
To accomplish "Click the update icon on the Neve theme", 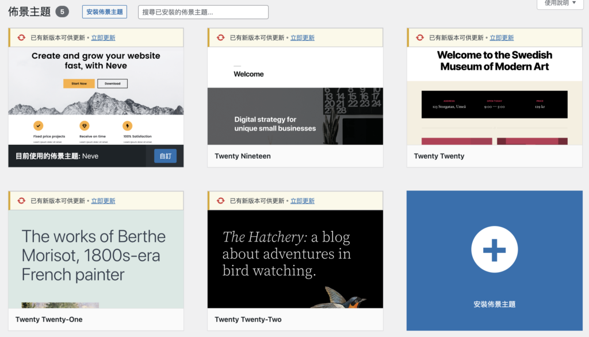I will click(21, 37).
